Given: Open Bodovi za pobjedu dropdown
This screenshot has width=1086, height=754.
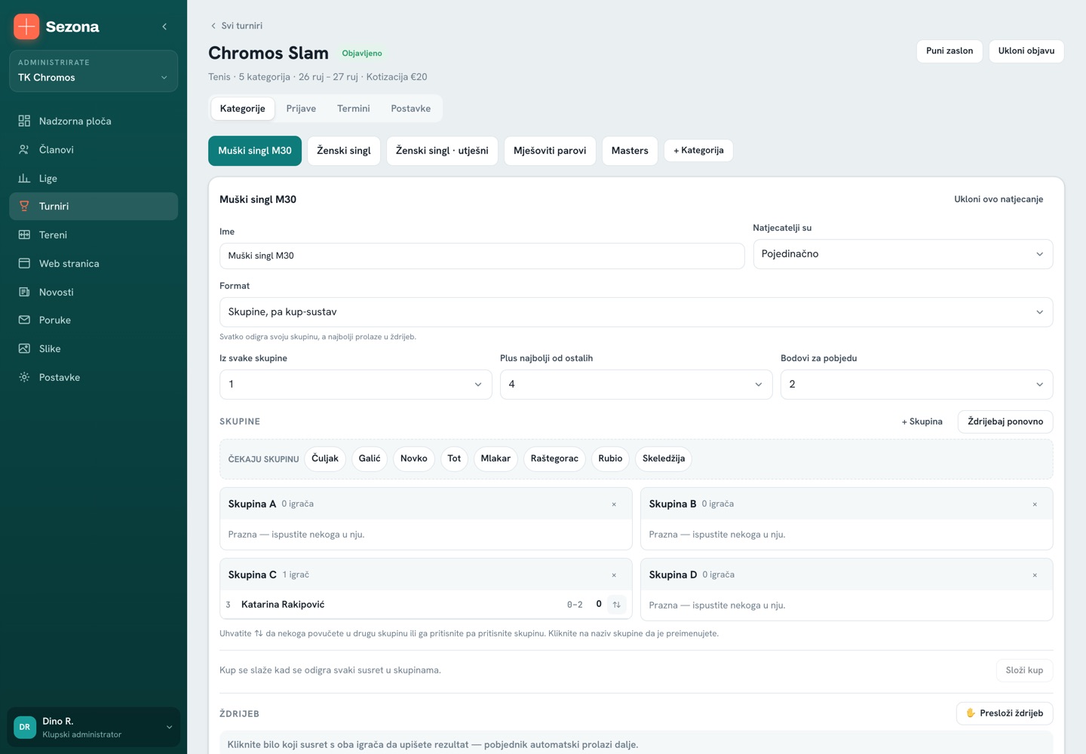Looking at the screenshot, I should 916,385.
